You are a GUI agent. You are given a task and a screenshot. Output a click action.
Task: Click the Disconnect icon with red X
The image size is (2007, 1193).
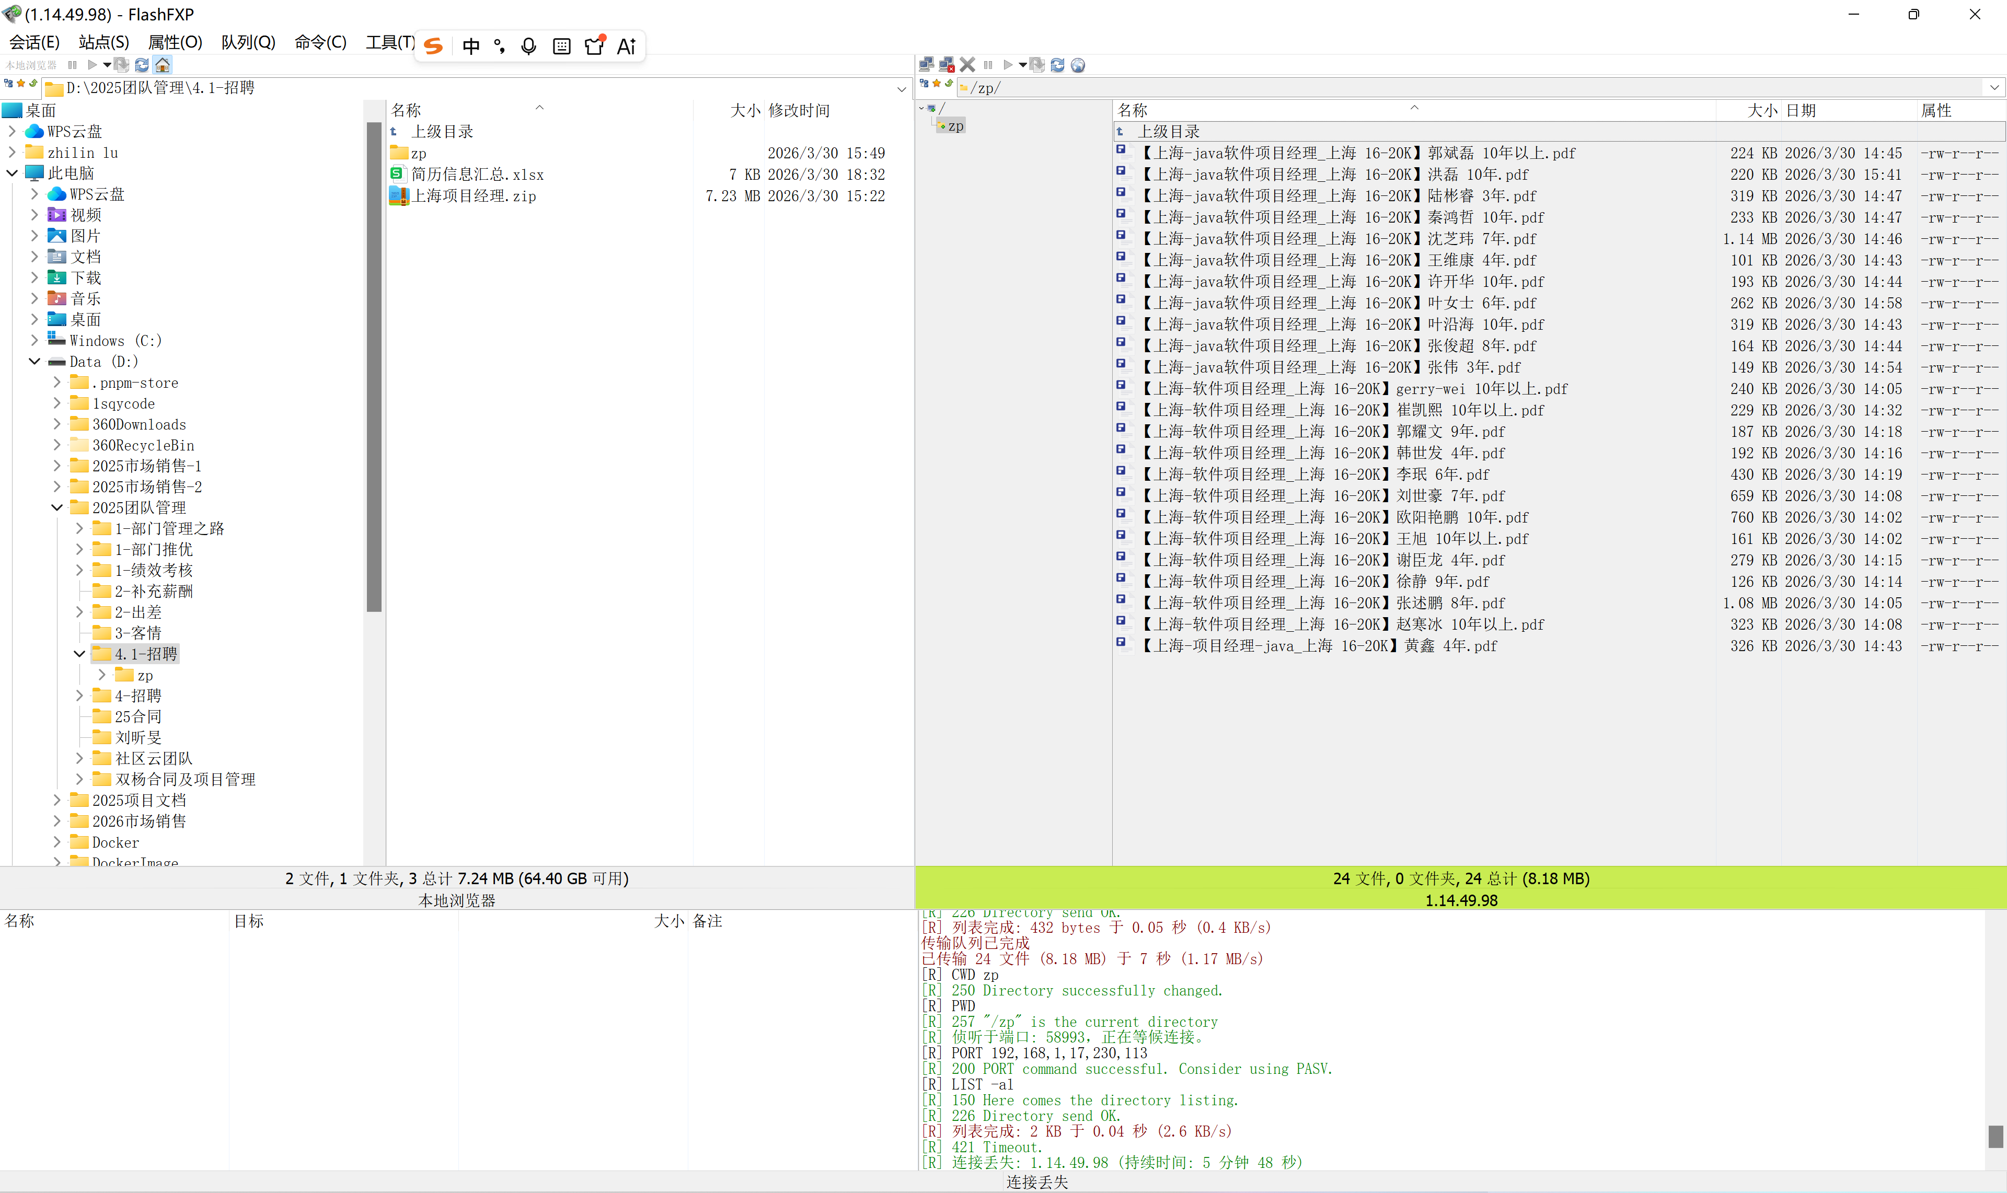coord(947,64)
